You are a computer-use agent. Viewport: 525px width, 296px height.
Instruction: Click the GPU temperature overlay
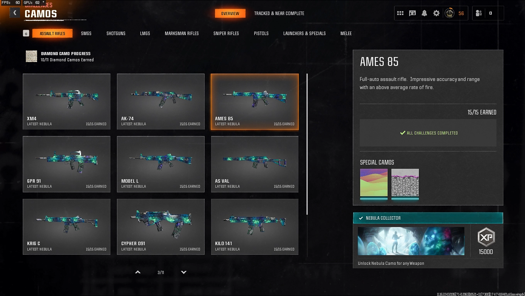(33, 3)
